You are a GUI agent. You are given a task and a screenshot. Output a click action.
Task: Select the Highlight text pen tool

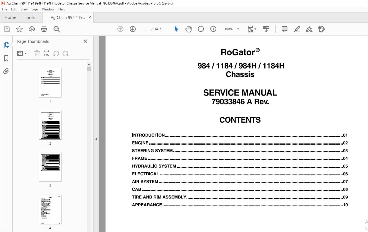pyautogui.click(x=297, y=29)
